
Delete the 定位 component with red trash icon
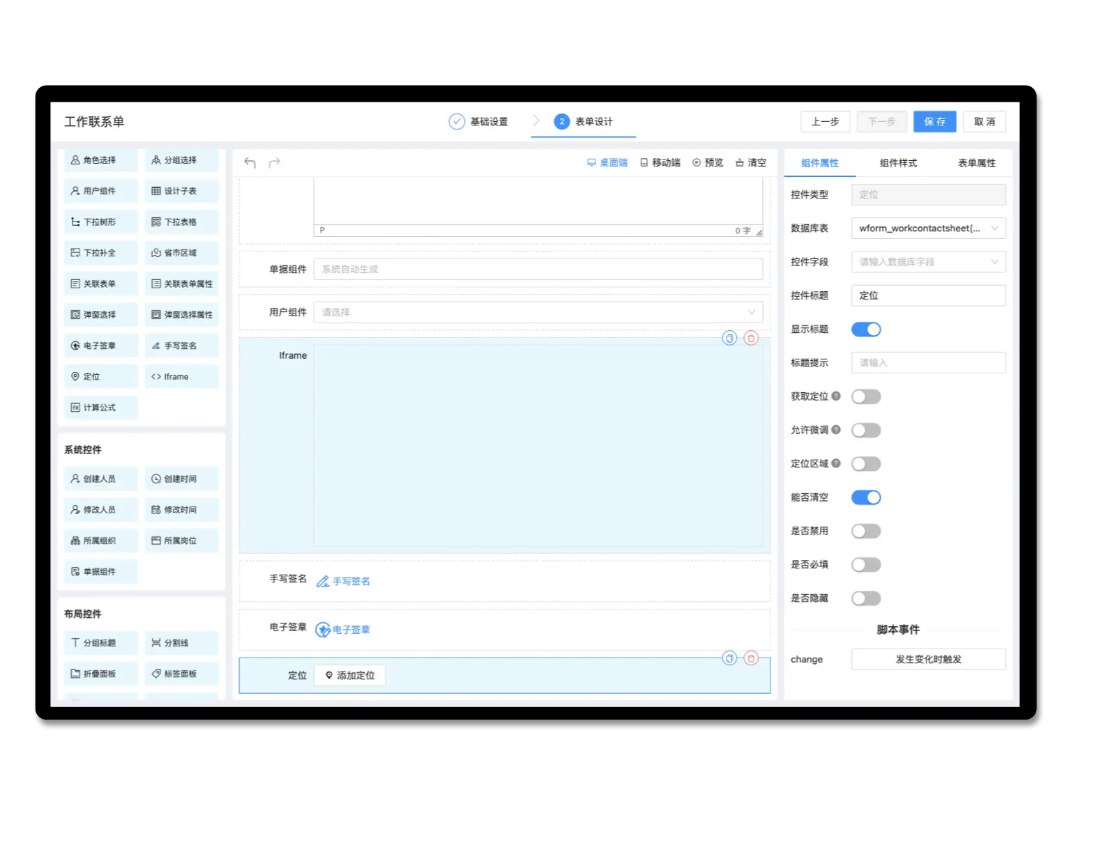pyautogui.click(x=751, y=658)
